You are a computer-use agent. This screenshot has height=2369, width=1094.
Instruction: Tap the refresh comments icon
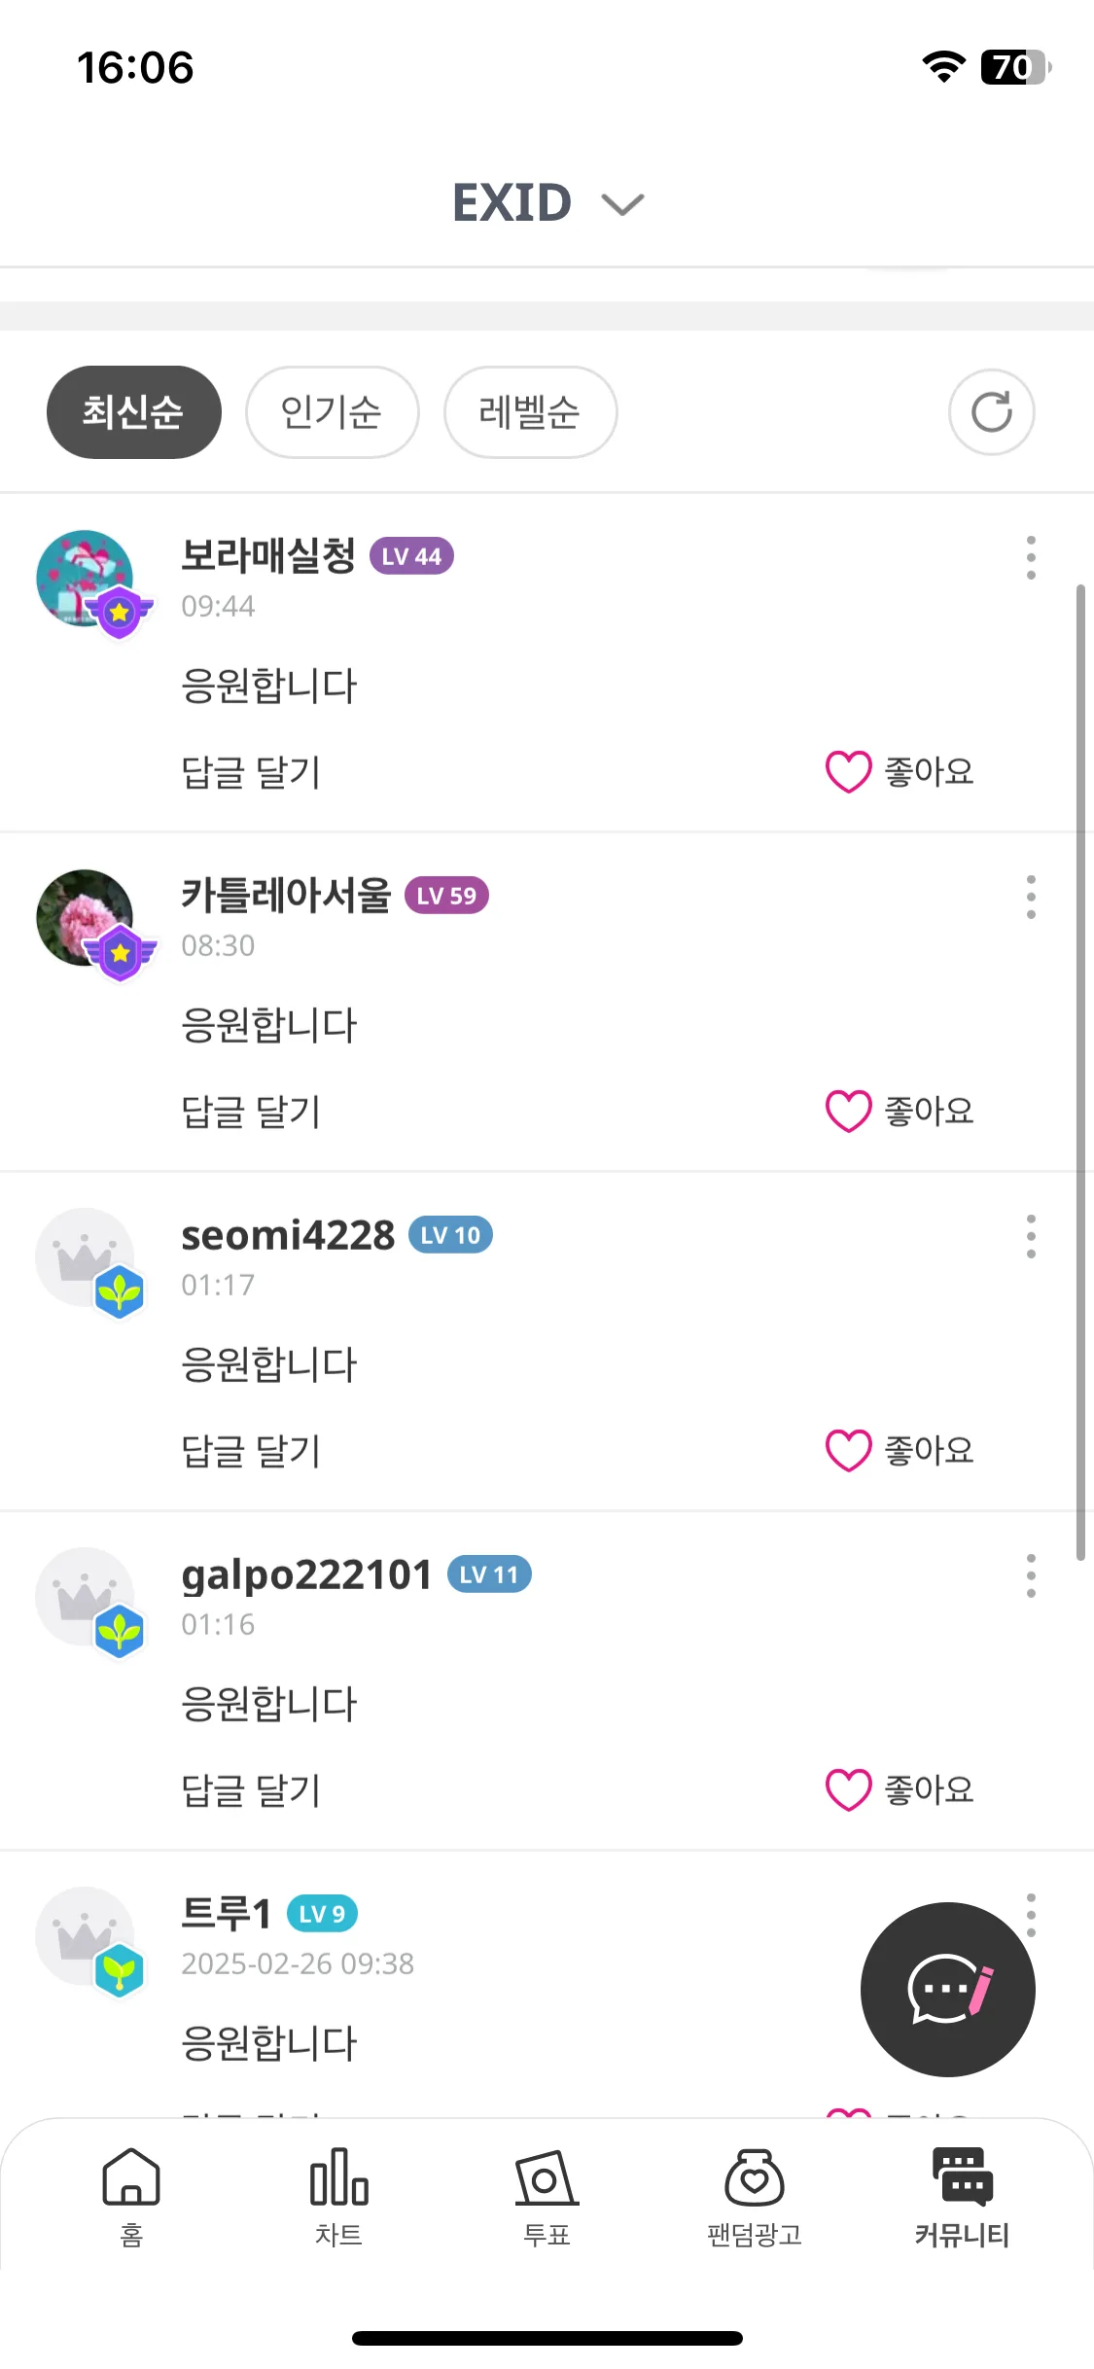991,412
